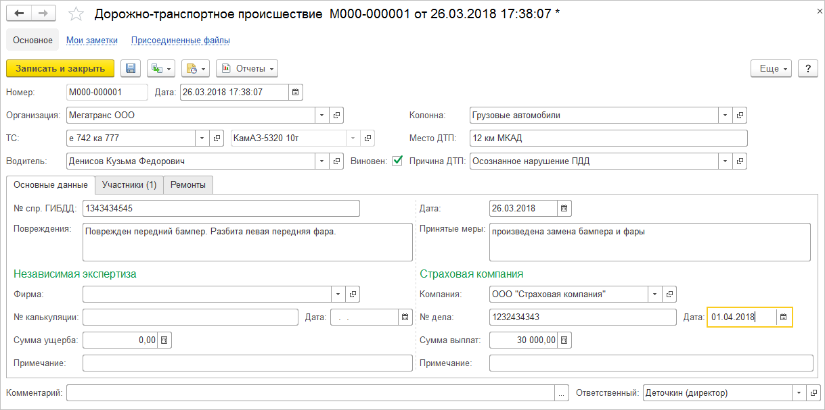The image size is (825, 410).
Task: Click the Записать и закрыть button
Action: click(x=60, y=68)
